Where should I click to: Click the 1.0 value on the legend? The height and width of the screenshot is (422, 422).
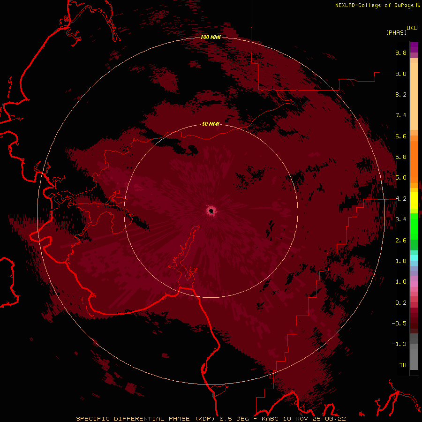(401, 282)
